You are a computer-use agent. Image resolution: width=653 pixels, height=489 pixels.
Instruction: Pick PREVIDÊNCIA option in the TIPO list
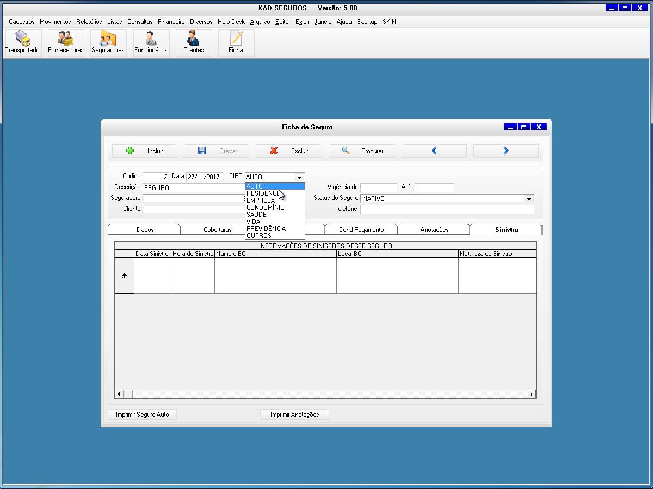(266, 229)
